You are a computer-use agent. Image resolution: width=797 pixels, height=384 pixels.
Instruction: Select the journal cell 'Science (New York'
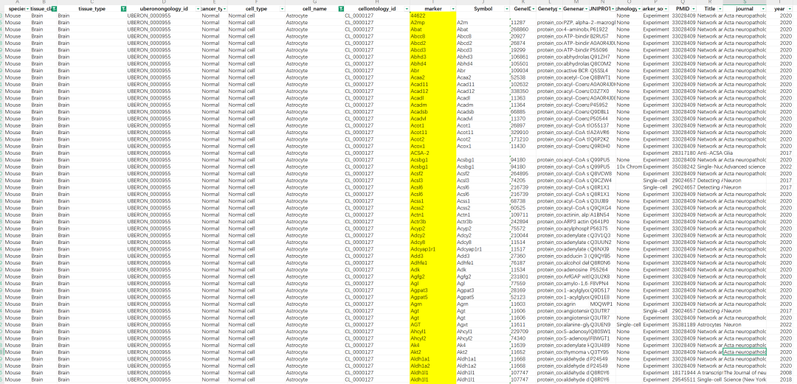744,379
